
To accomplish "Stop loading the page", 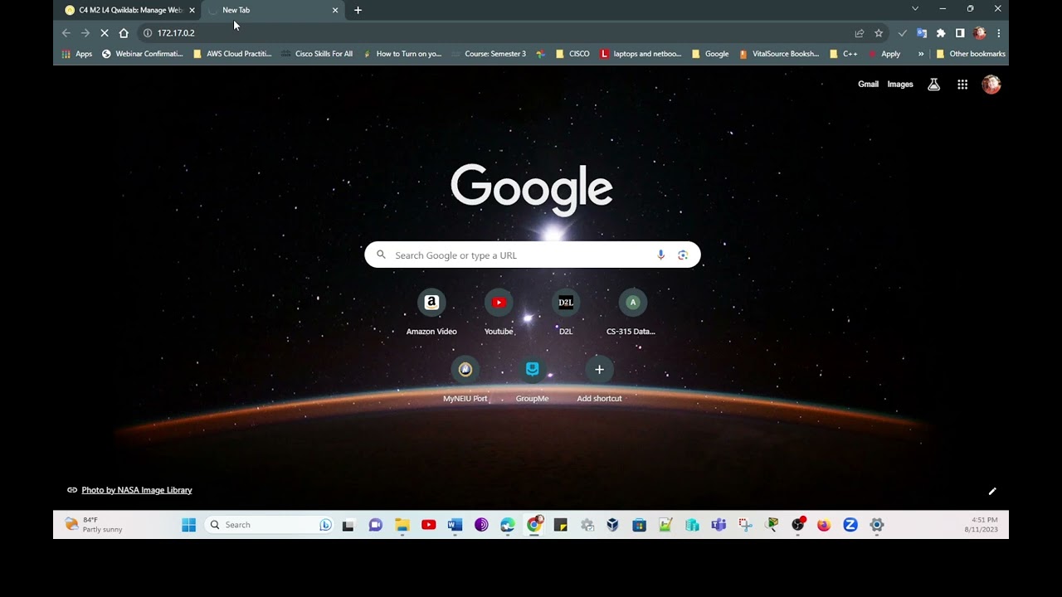I will pyautogui.click(x=105, y=33).
